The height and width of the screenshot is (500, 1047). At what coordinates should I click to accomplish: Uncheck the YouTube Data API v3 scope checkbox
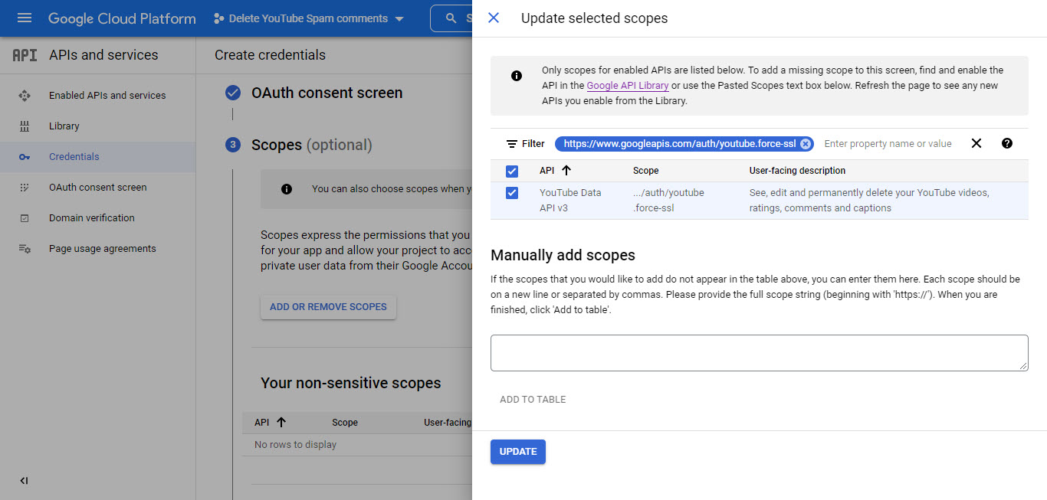(512, 193)
